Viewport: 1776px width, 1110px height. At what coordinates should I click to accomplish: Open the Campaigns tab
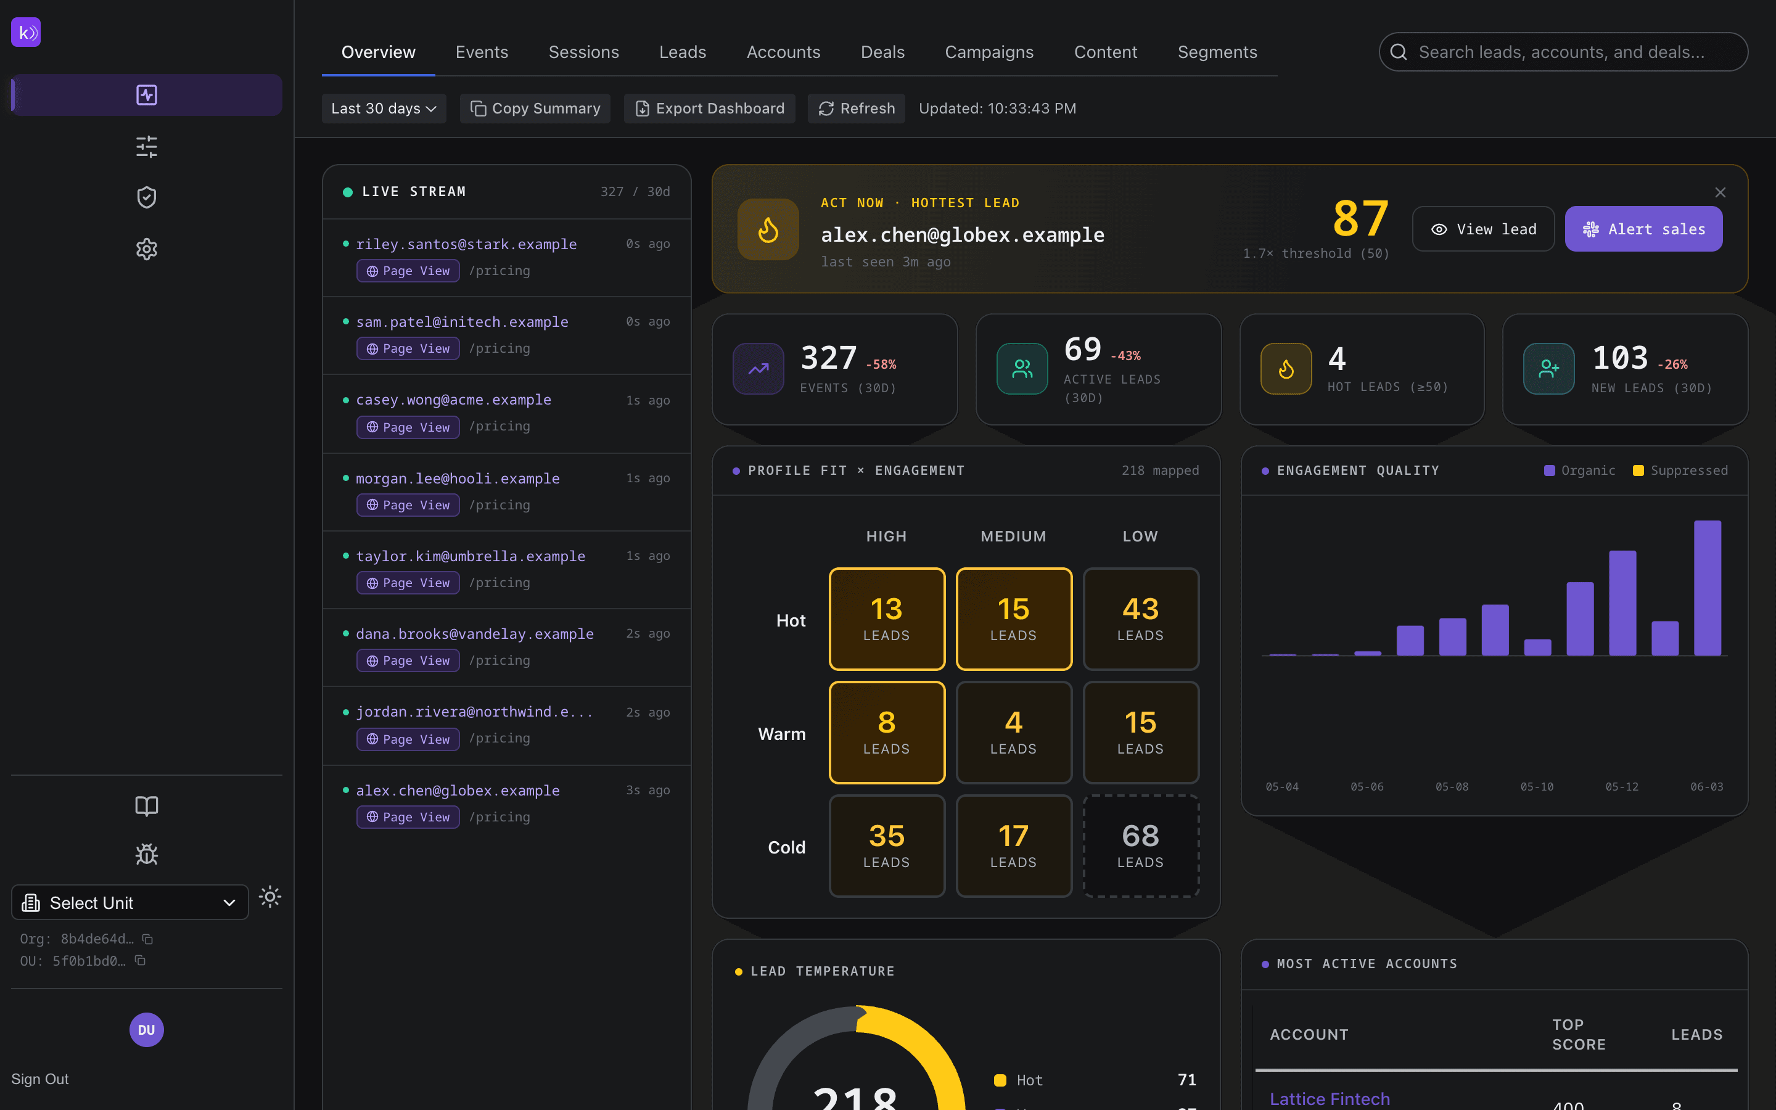989,52
